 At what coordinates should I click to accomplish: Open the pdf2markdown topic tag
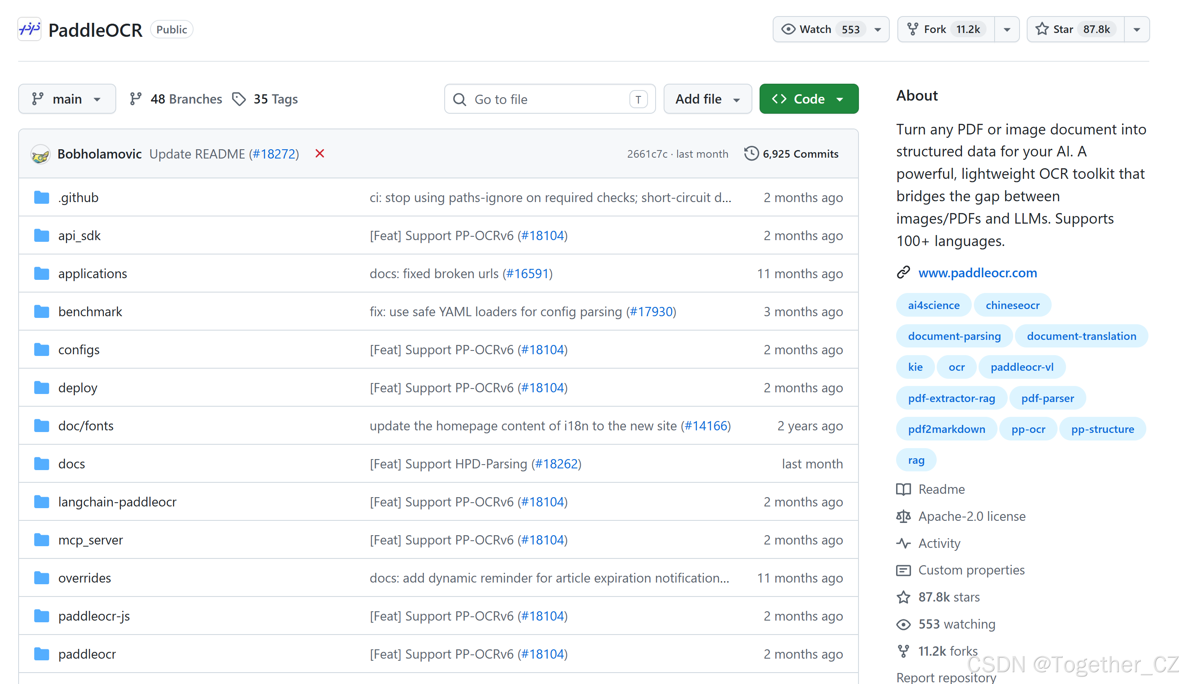point(946,430)
